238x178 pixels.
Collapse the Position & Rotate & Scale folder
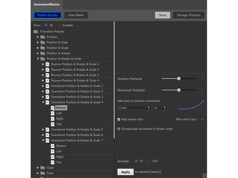(x=38, y=59)
